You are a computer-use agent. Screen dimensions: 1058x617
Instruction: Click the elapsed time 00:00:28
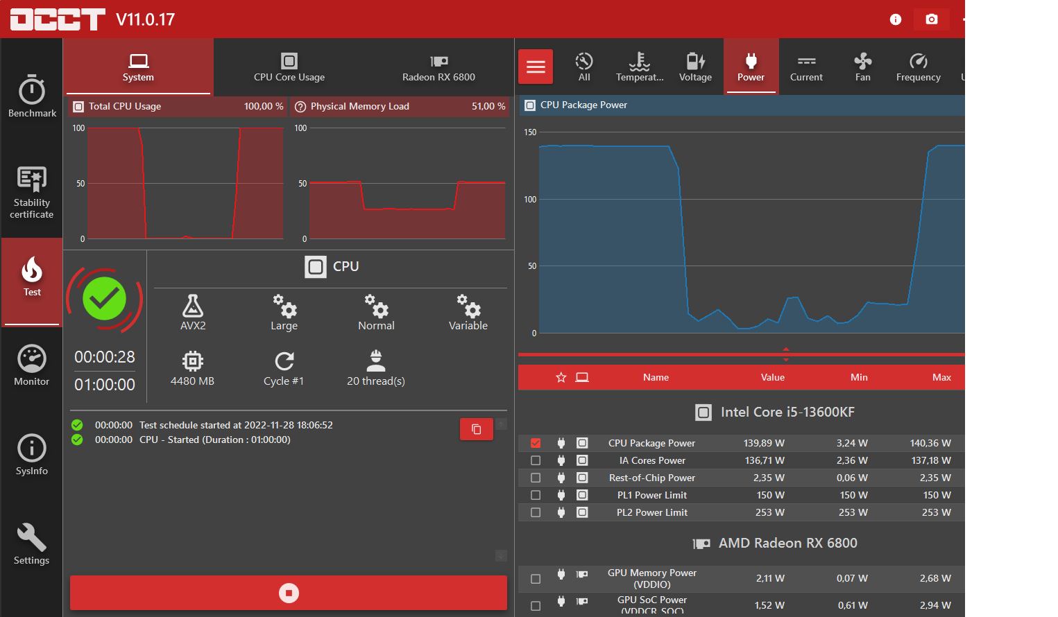105,357
